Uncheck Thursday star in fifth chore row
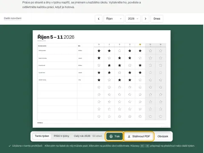This screenshot has height=153, width=204. (130, 80)
